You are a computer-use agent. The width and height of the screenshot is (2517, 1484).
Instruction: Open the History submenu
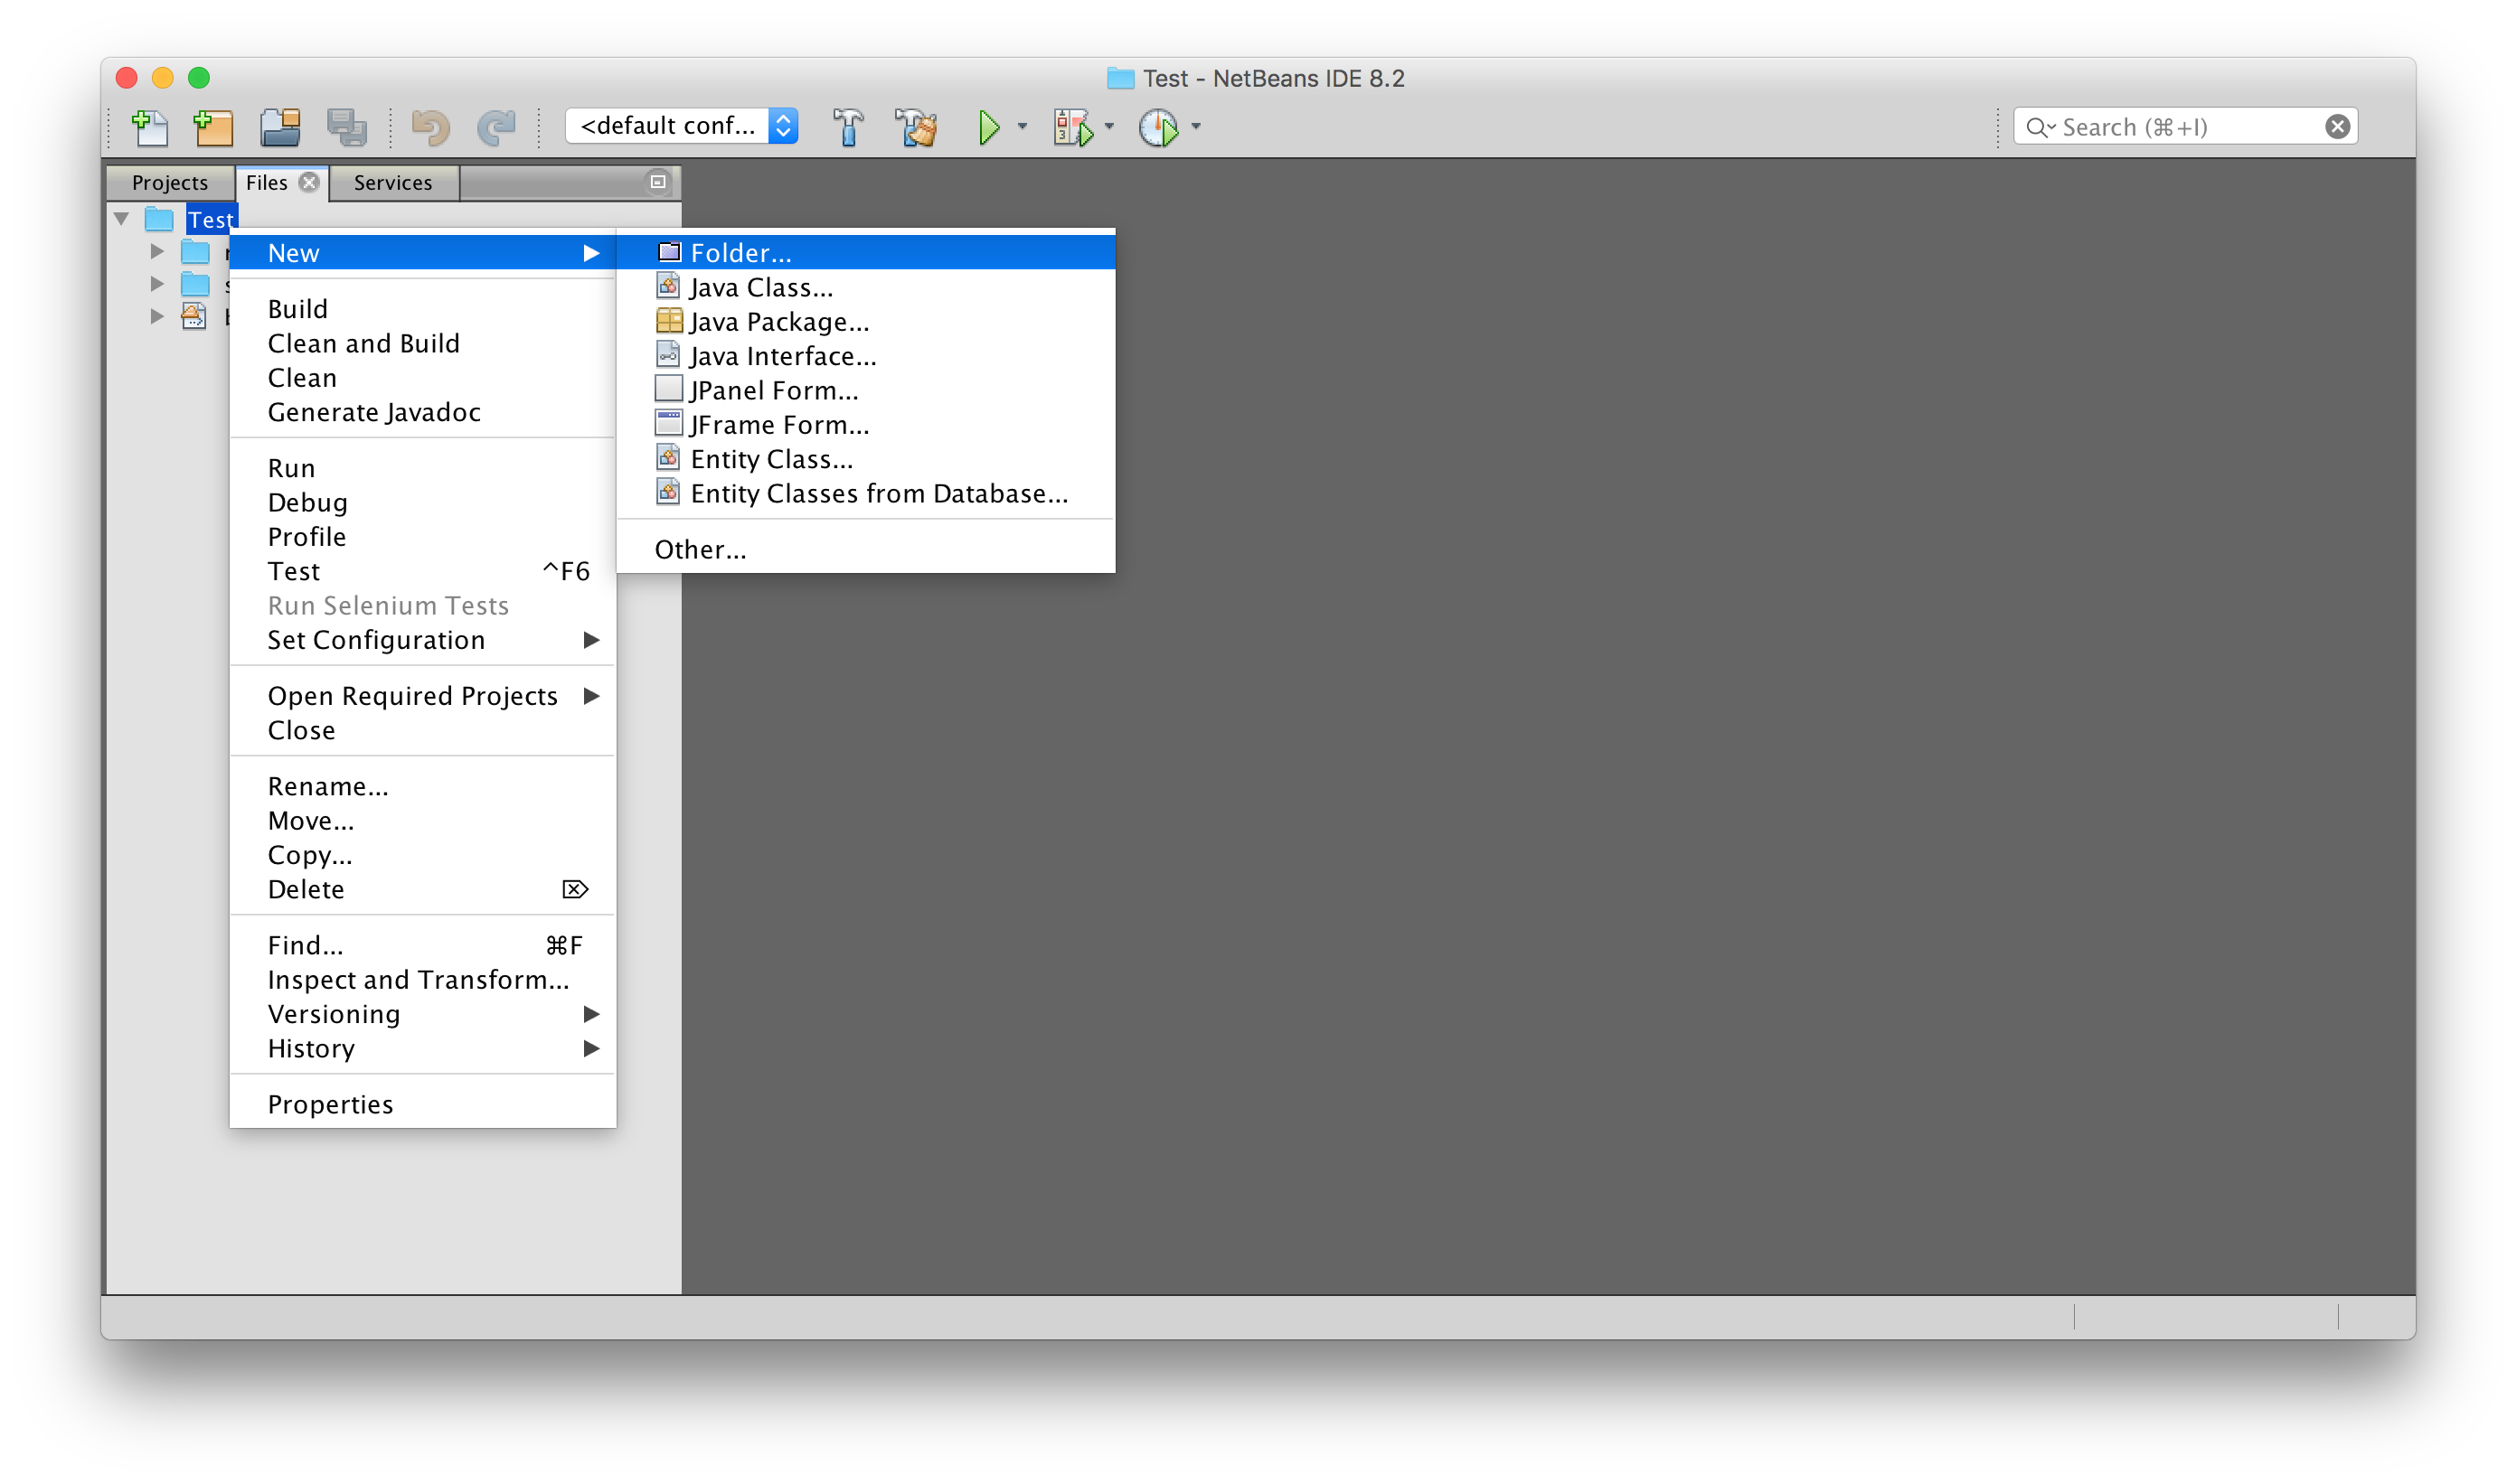coord(423,1048)
